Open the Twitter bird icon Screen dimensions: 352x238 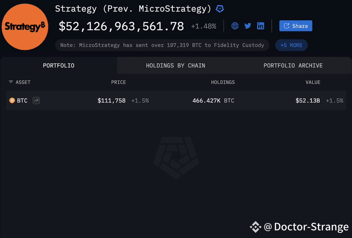(x=248, y=26)
